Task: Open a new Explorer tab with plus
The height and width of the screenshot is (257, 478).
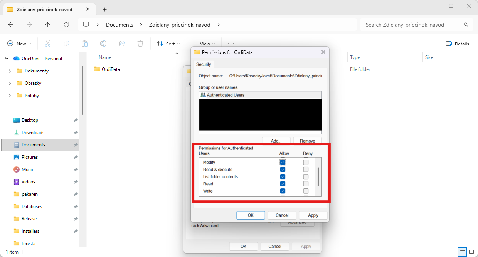Action: tap(104, 9)
